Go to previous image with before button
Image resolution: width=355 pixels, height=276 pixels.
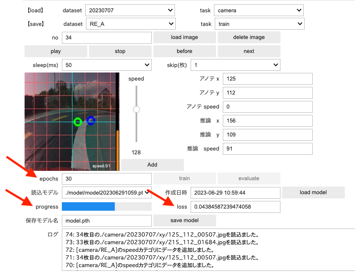click(x=185, y=51)
